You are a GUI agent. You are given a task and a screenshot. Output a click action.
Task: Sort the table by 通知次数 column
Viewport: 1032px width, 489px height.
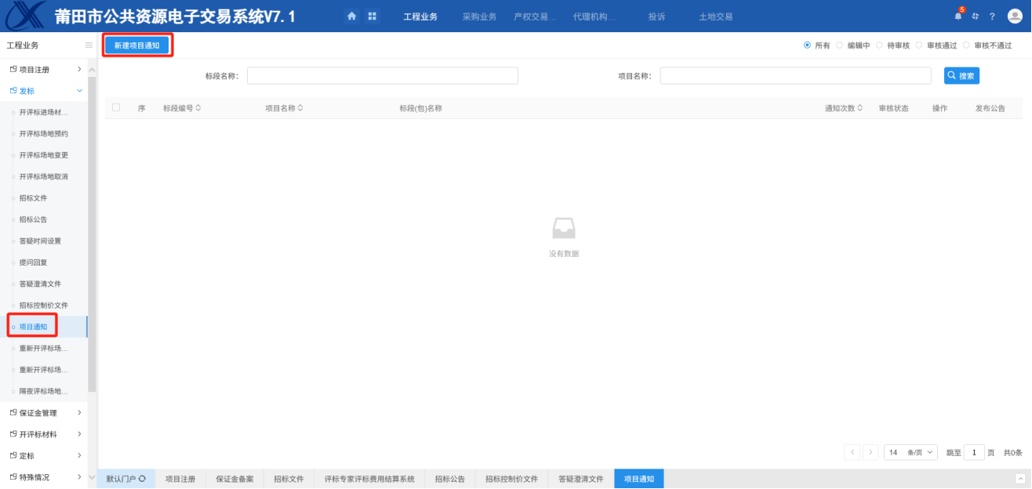tap(844, 108)
